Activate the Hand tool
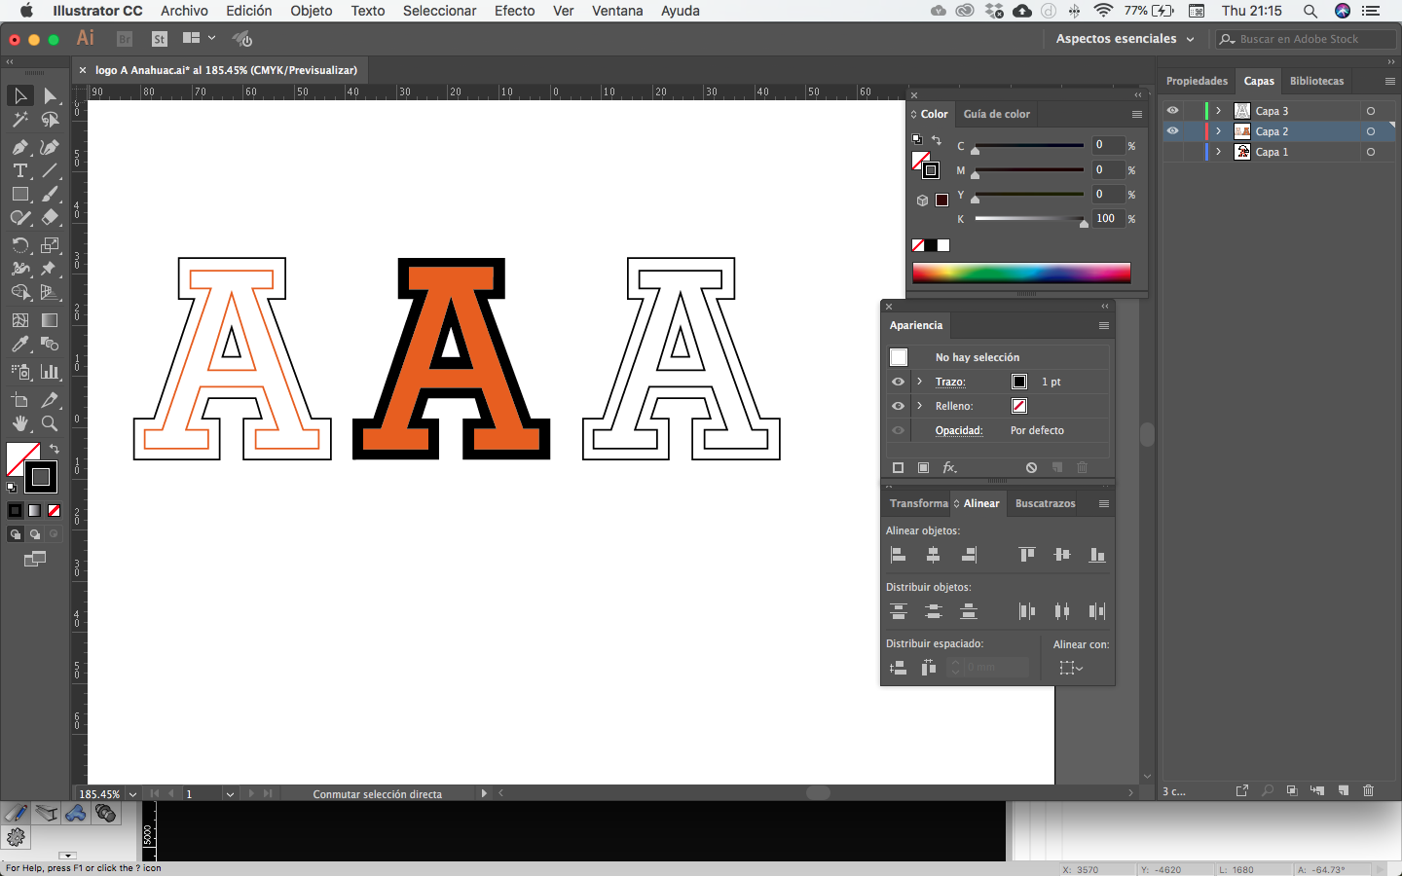The height and width of the screenshot is (876, 1402). tap(19, 423)
